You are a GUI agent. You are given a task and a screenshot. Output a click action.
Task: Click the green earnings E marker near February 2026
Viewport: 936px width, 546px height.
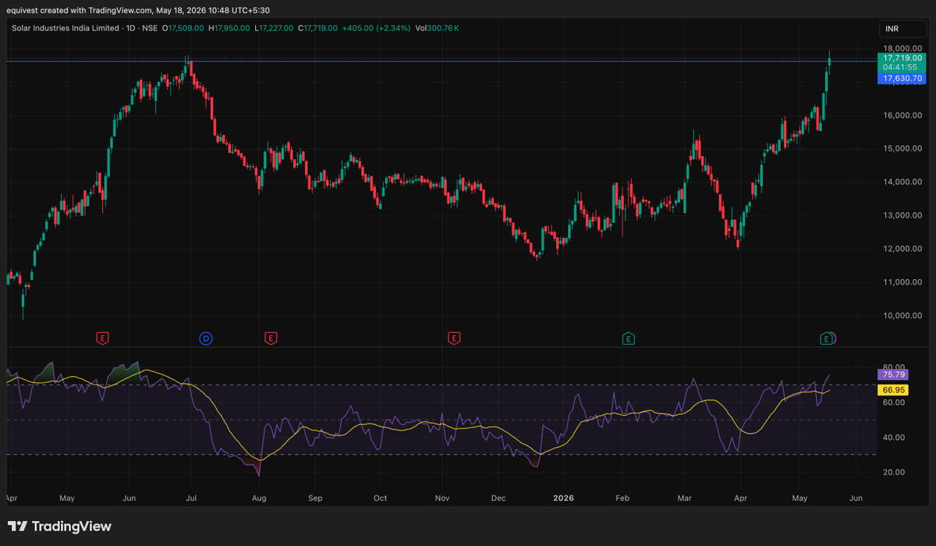pyautogui.click(x=628, y=338)
